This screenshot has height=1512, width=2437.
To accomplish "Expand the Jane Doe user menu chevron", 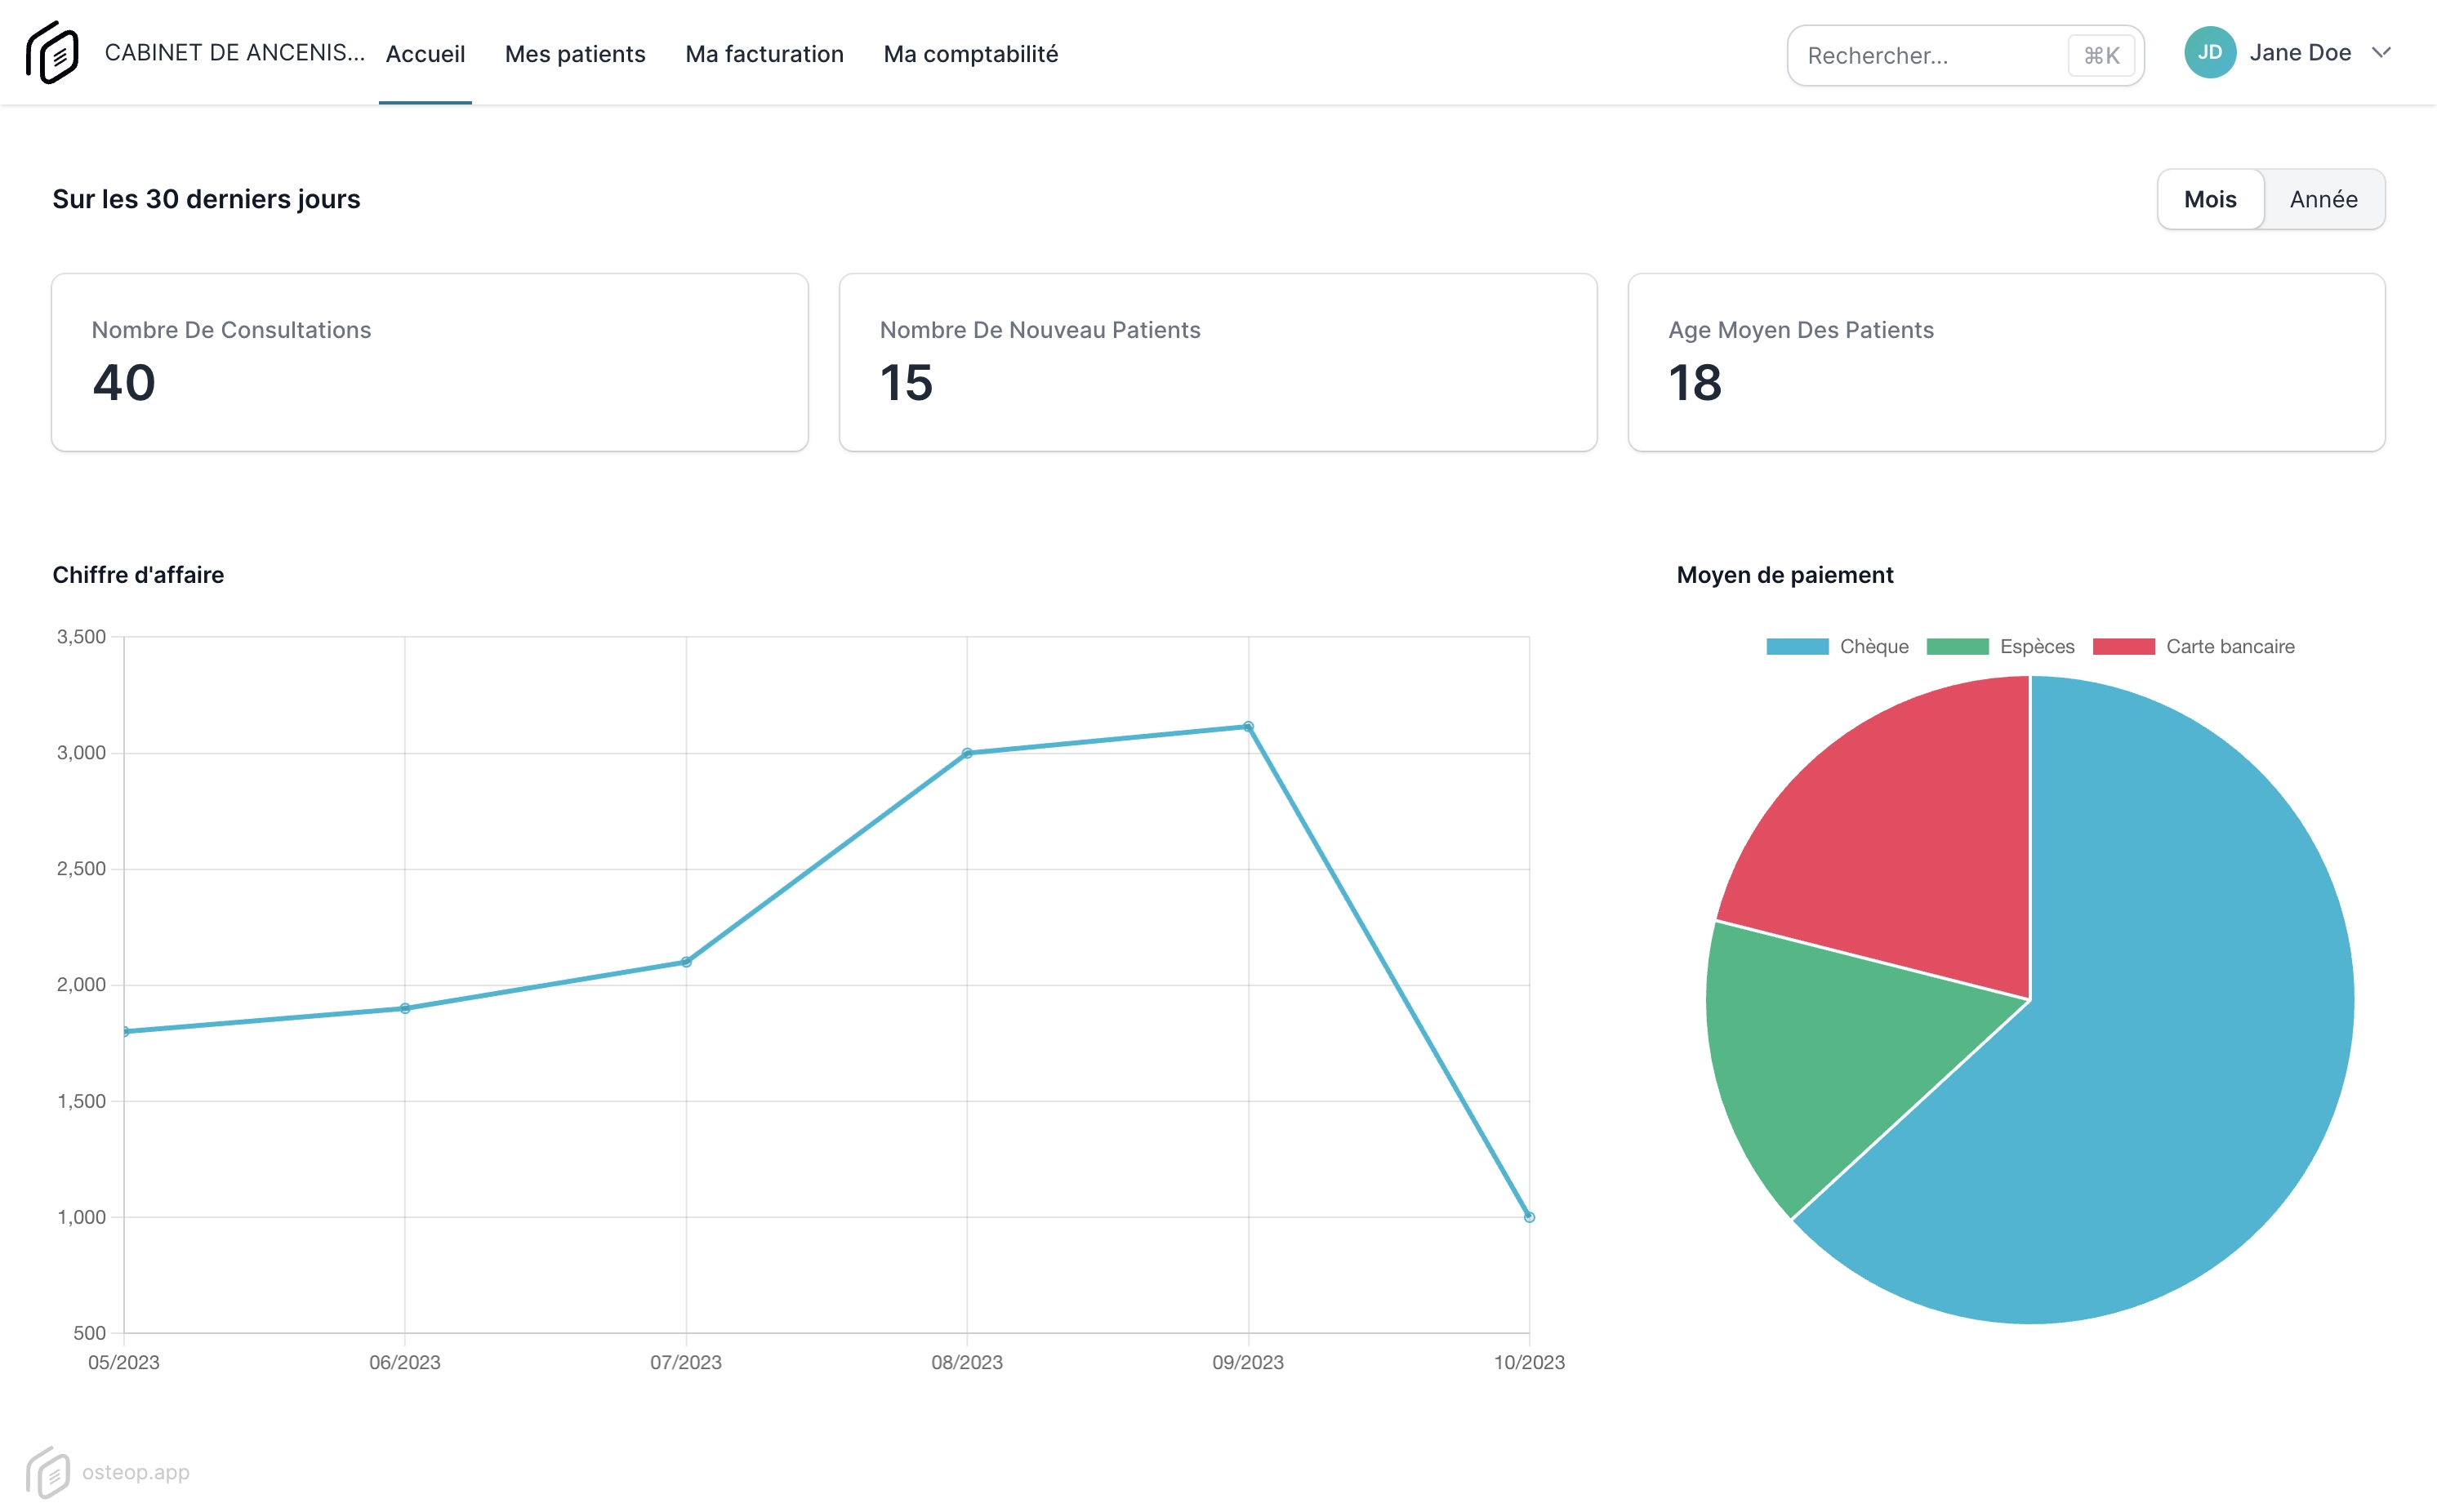I will click(2381, 53).
